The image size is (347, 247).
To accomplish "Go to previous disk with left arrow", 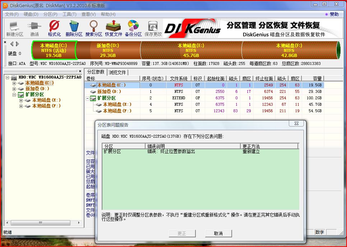I will 12,44.
